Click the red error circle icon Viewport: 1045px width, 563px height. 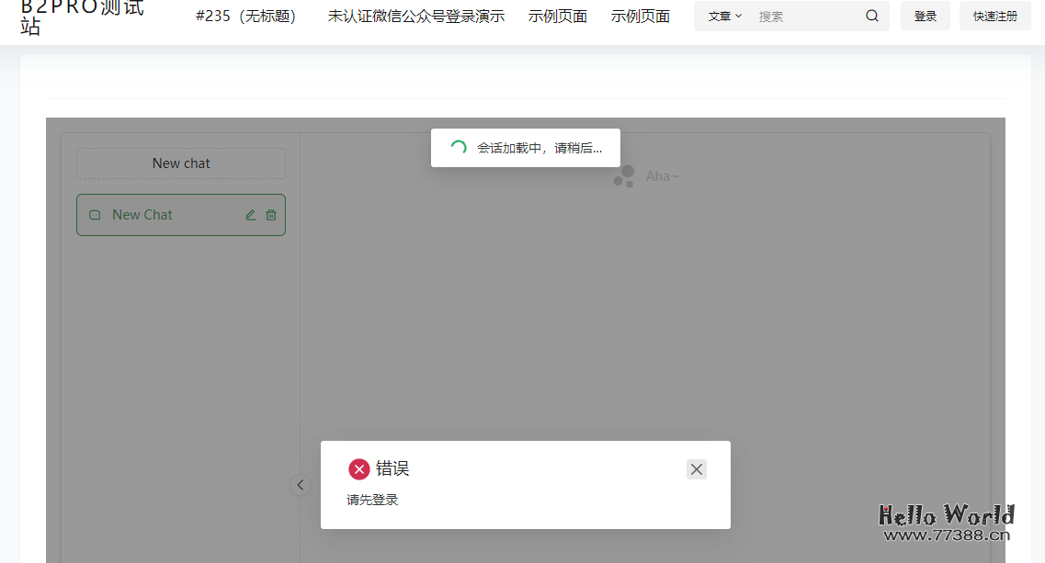click(x=359, y=468)
